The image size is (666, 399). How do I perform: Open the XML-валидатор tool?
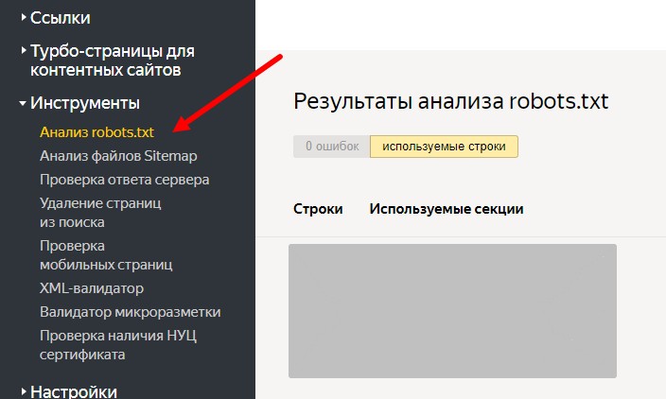tap(92, 287)
